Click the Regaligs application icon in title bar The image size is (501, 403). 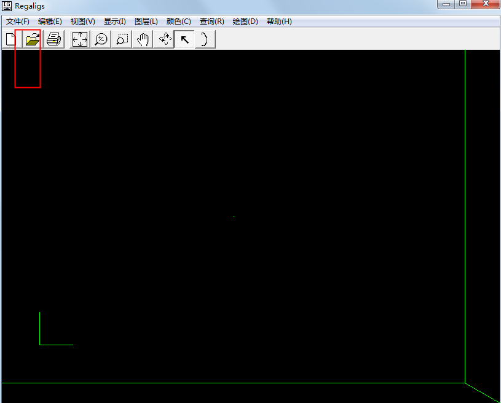coord(7,6)
